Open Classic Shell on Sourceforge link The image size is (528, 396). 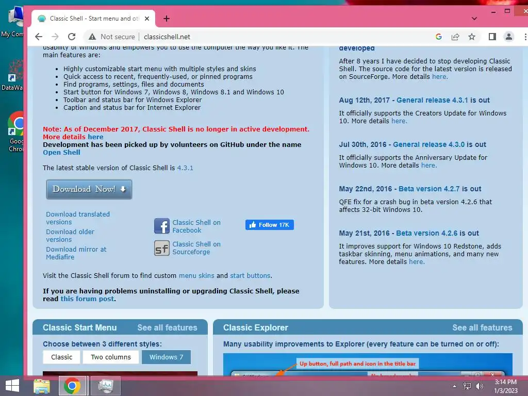click(196, 248)
